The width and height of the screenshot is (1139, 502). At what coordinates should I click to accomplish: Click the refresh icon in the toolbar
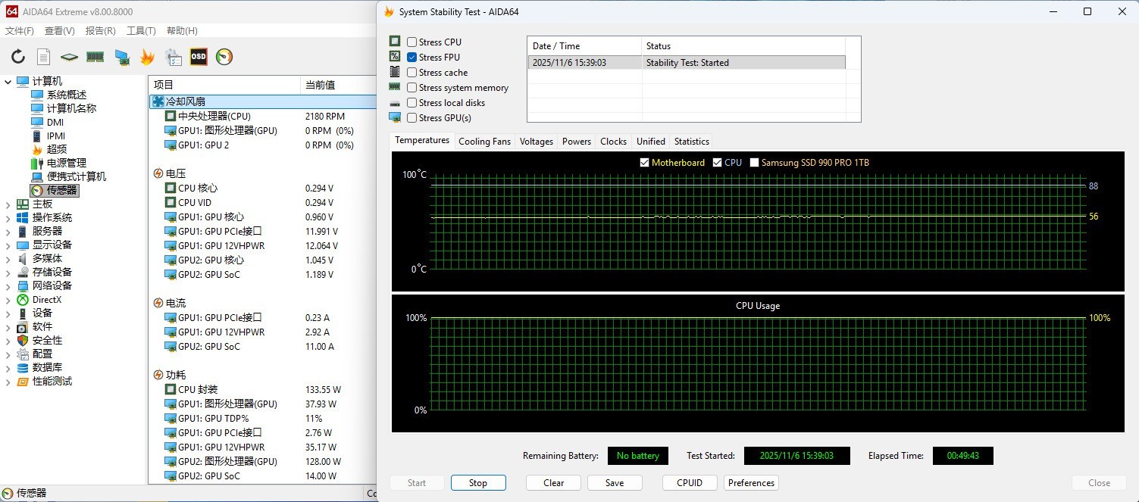pos(17,57)
